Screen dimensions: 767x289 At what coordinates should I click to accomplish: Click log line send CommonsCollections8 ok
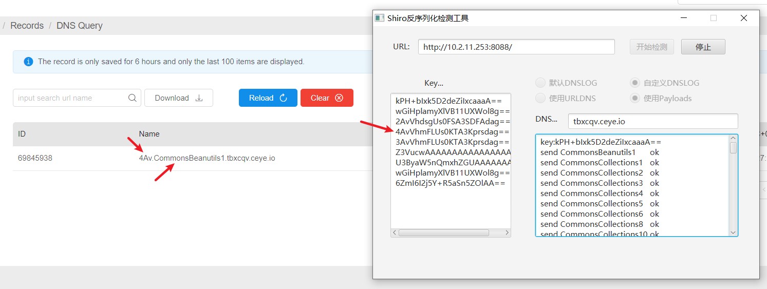coord(600,224)
